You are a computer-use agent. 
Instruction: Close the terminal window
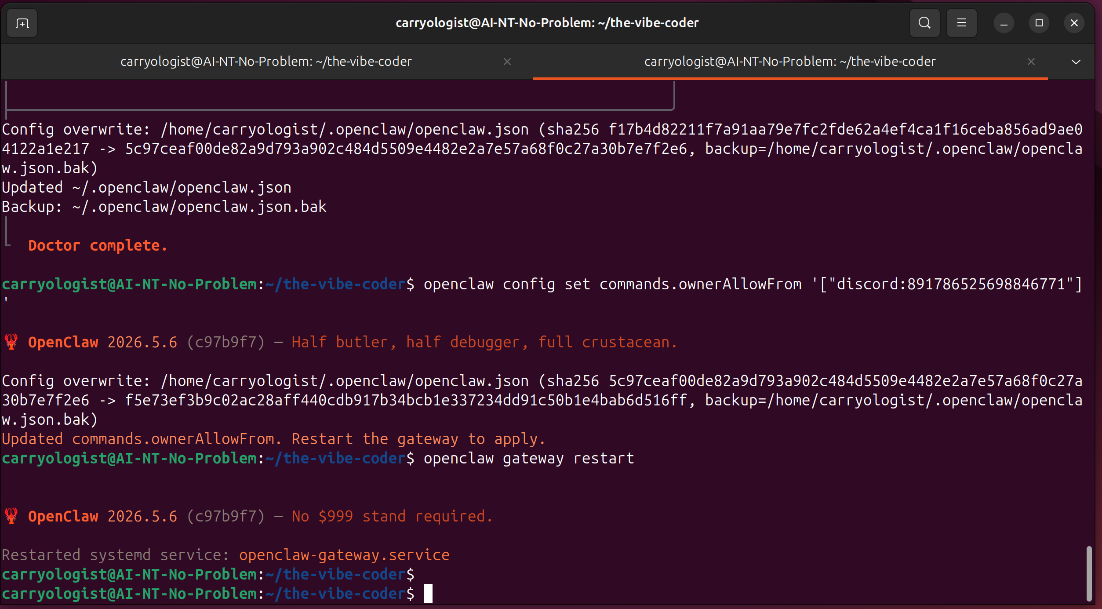point(1074,23)
